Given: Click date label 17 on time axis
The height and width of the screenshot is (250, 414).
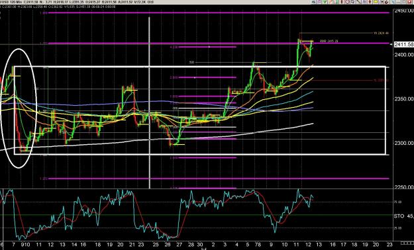Looking at the screenshot, I should [342, 245].
